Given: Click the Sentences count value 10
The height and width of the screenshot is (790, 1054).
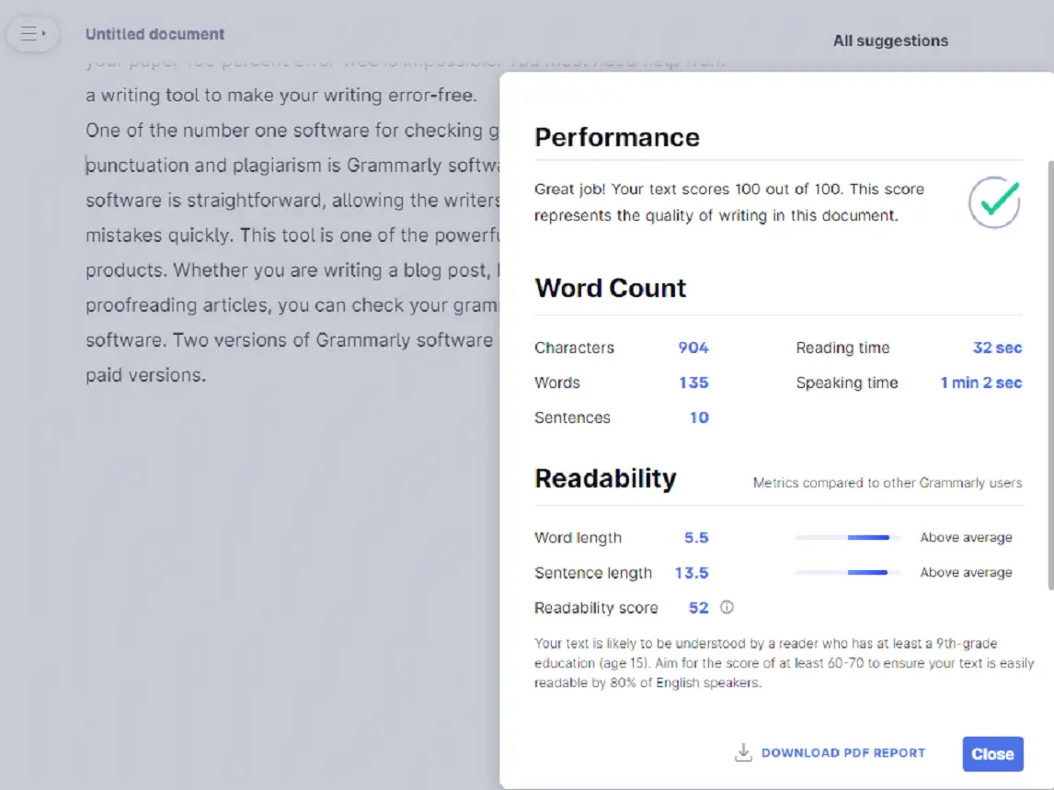Looking at the screenshot, I should point(699,418).
